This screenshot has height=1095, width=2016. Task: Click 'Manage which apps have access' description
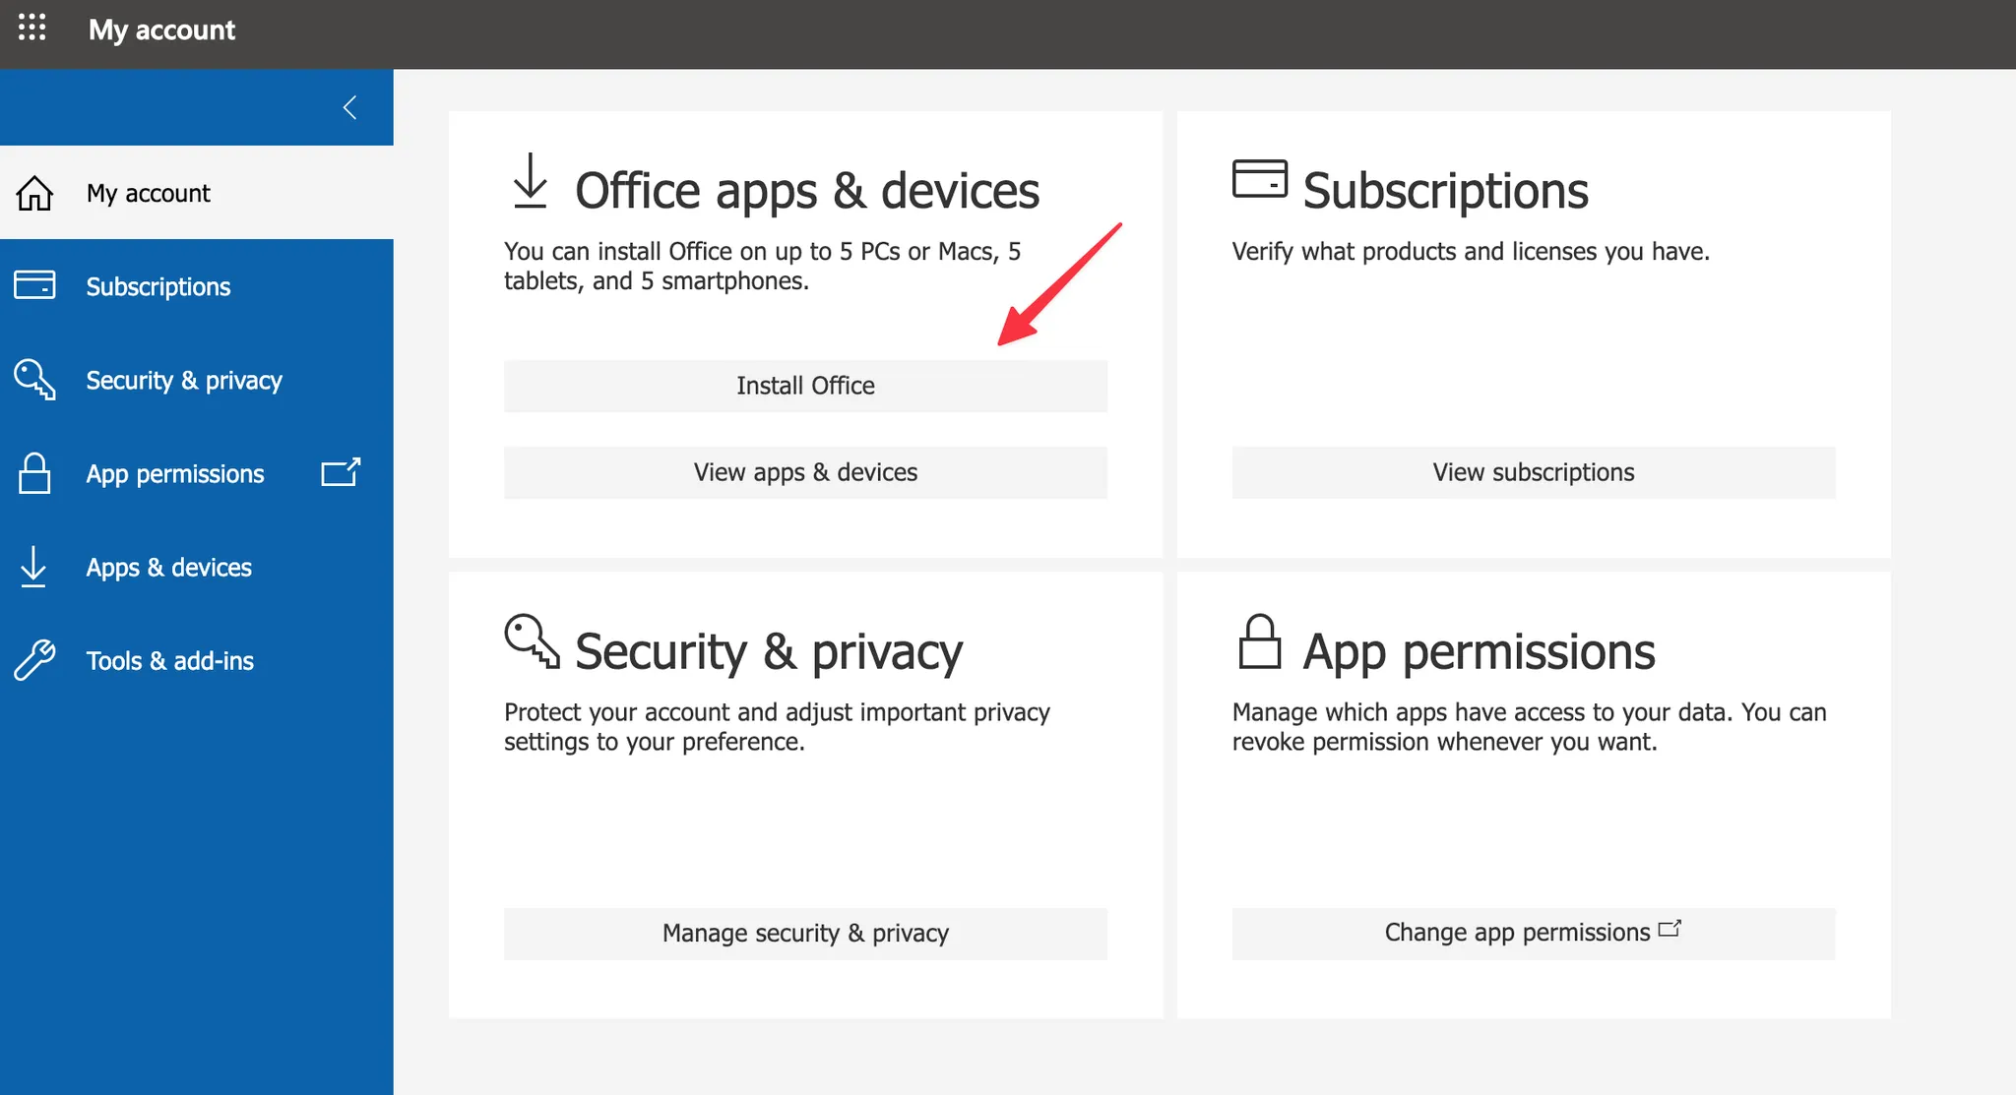click(x=1529, y=726)
